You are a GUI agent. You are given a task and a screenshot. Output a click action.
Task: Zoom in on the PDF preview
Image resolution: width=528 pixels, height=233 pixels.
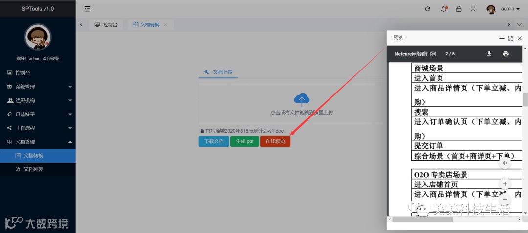[x=505, y=184]
